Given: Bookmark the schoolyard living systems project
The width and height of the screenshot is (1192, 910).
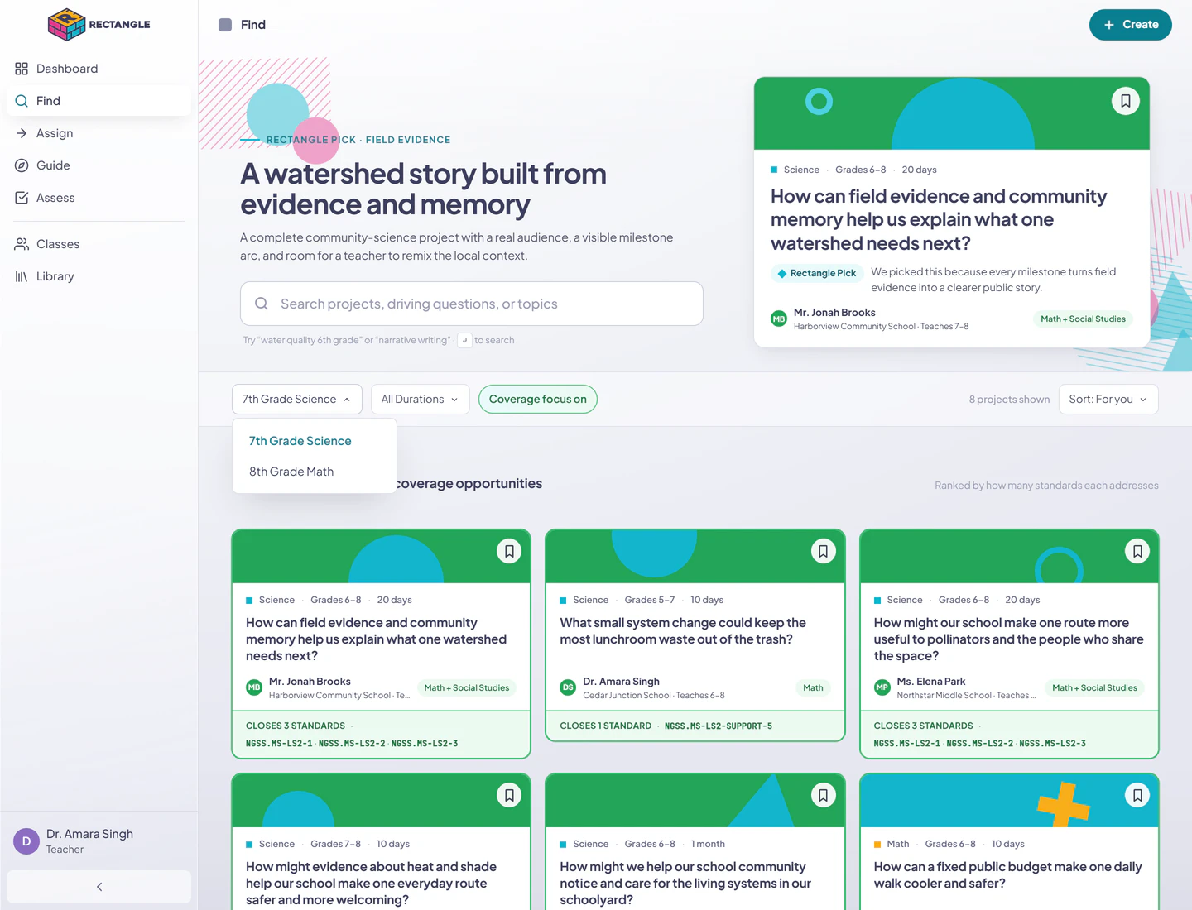Looking at the screenshot, I should click(824, 795).
